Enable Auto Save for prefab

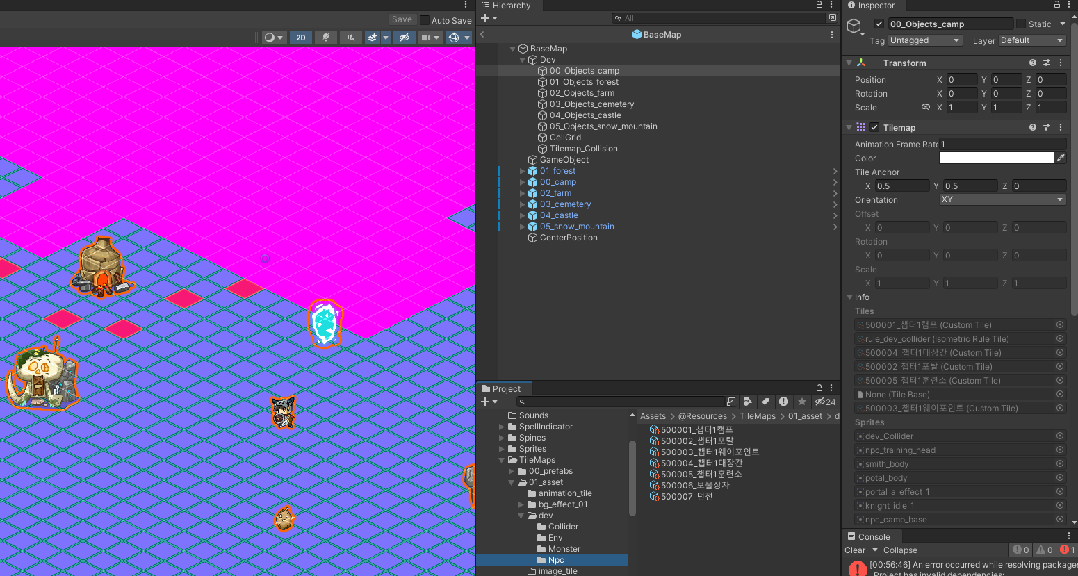425,20
